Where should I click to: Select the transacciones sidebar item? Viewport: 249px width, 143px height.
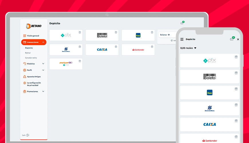(34, 42)
